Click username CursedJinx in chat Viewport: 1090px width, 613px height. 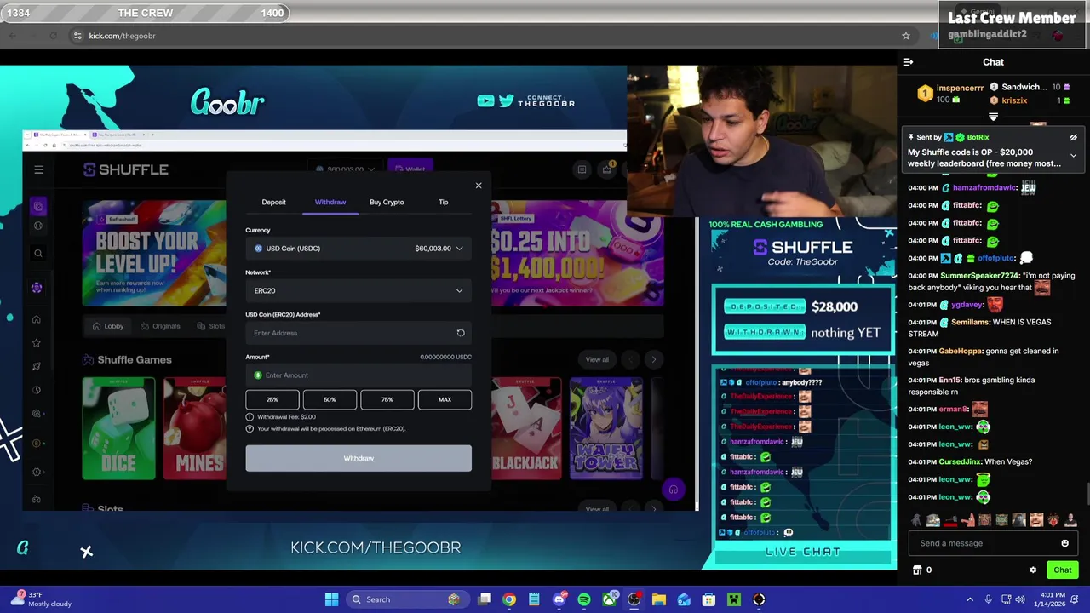[960, 461]
